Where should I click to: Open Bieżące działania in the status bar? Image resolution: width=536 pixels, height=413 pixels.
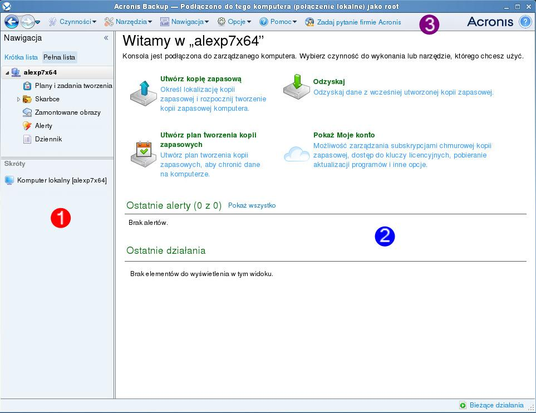click(x=496, y=405)
